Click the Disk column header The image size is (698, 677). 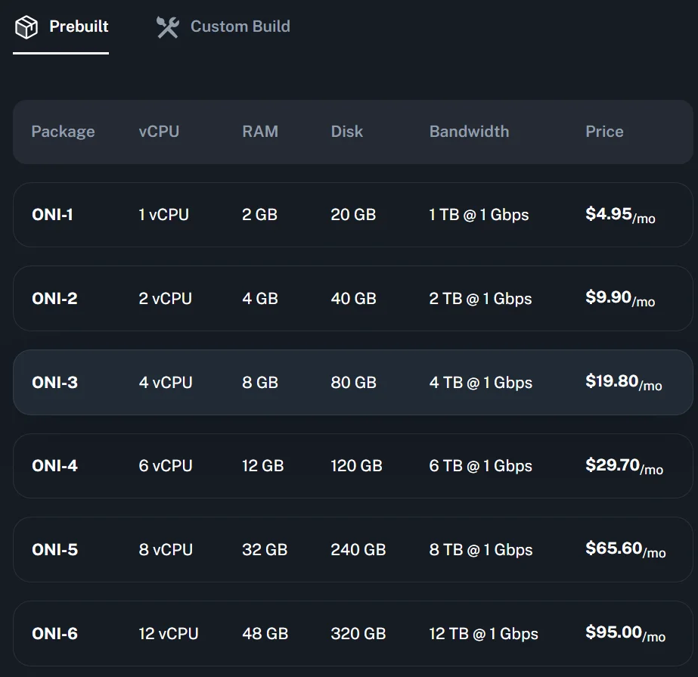[x=346, y=131]
